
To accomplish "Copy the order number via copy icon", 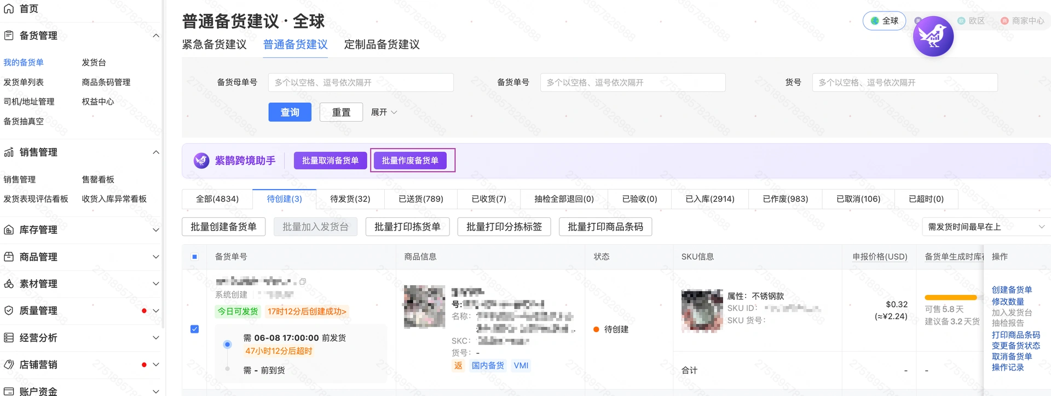I will (x=303, y=282).
